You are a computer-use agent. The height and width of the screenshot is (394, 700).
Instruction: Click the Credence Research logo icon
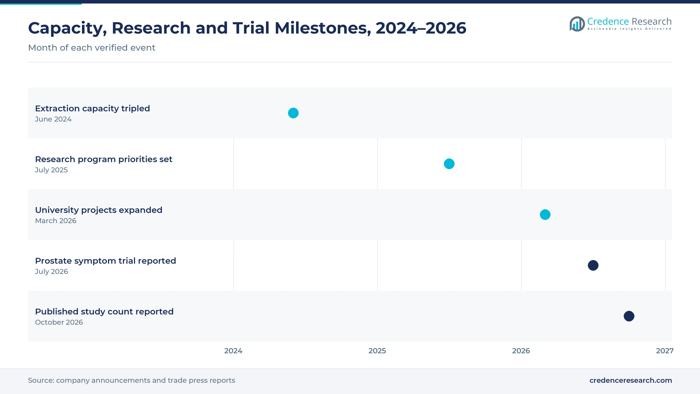coord(577,24)
